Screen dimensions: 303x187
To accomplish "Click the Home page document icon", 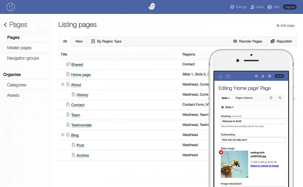I will [68, 74].
